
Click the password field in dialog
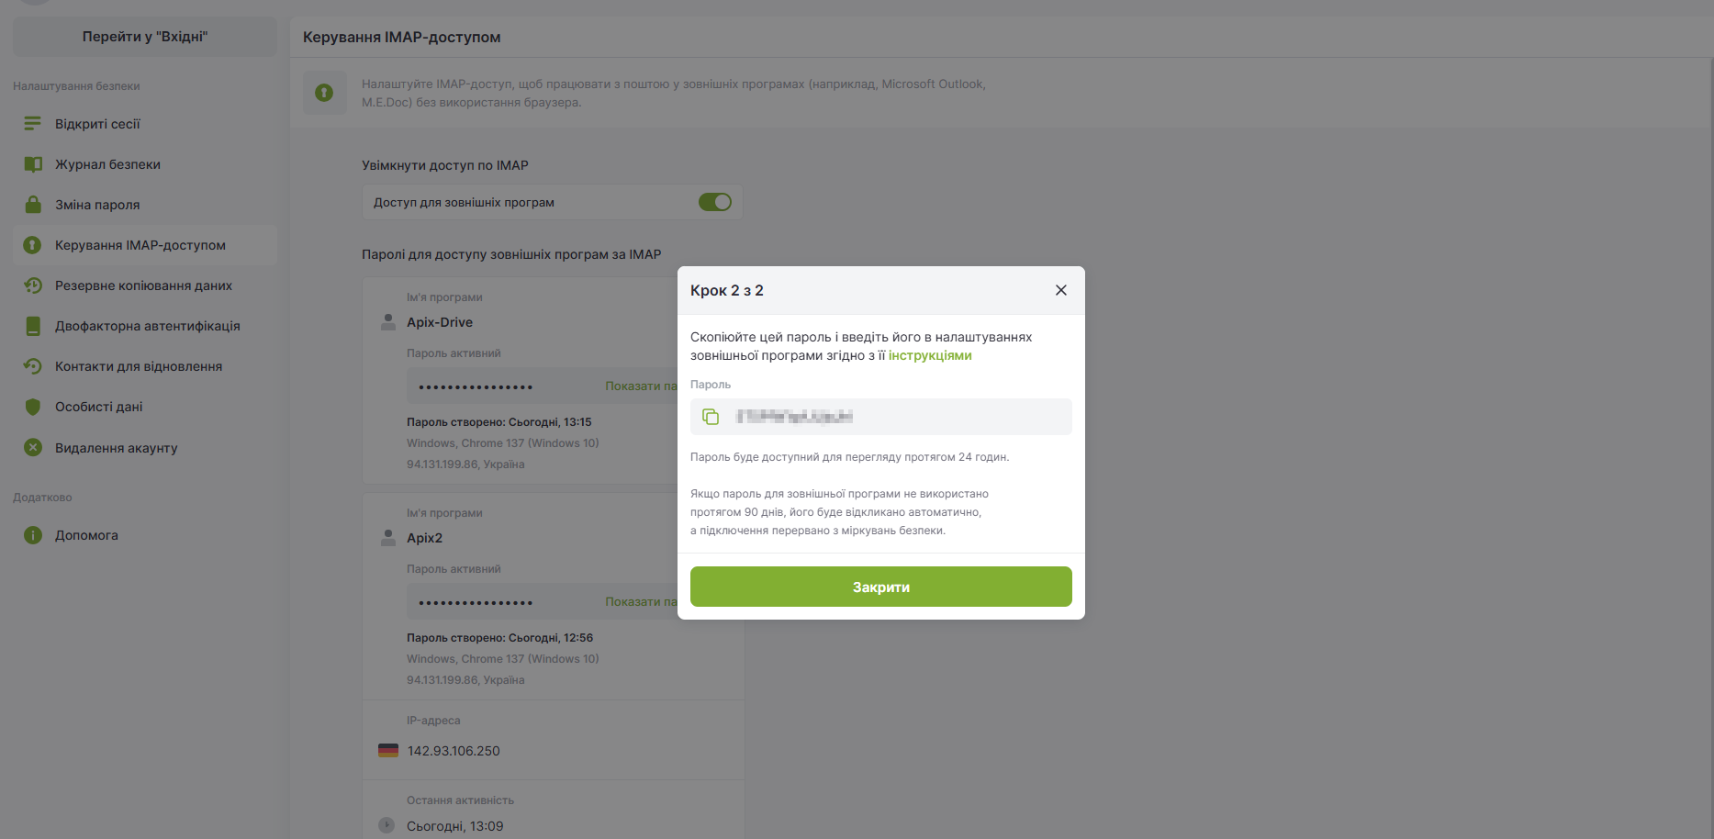880,417
